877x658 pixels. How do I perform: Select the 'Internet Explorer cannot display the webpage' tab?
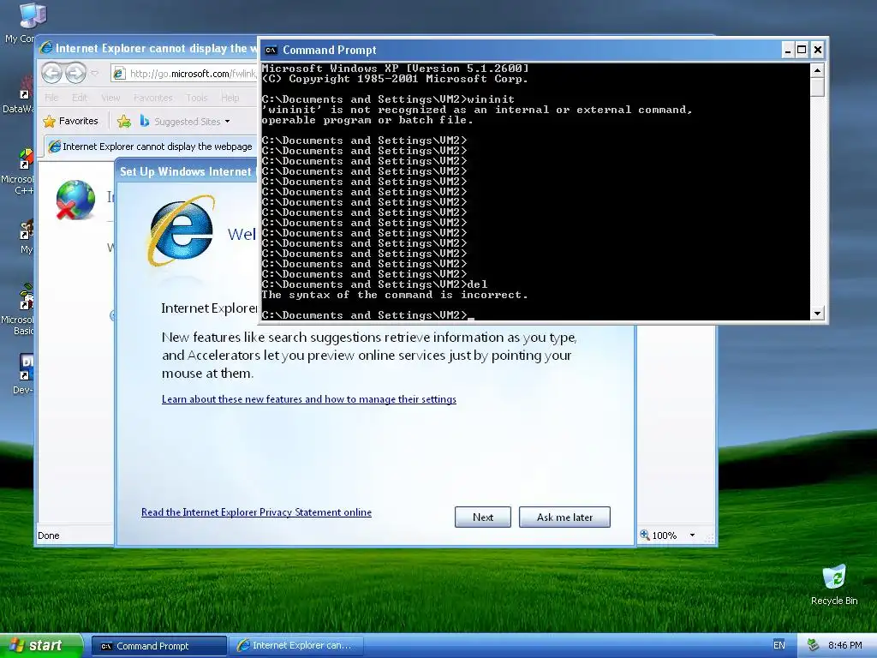tap(151, 147)
